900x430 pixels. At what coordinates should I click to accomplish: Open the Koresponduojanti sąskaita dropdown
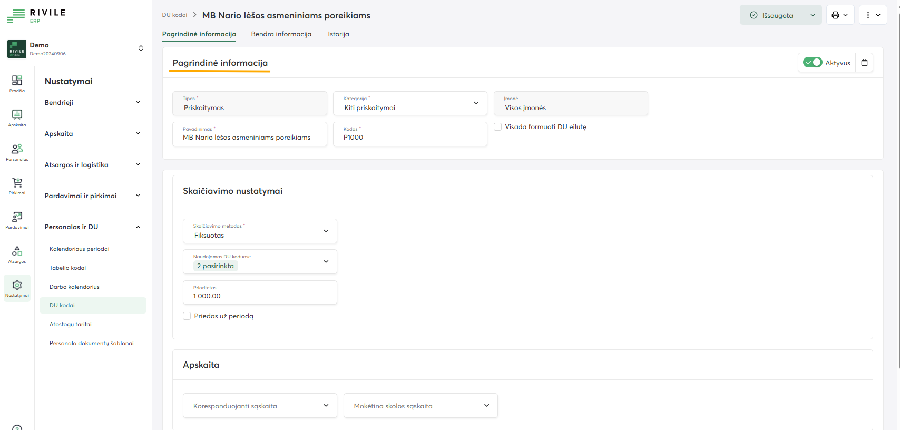260,406
